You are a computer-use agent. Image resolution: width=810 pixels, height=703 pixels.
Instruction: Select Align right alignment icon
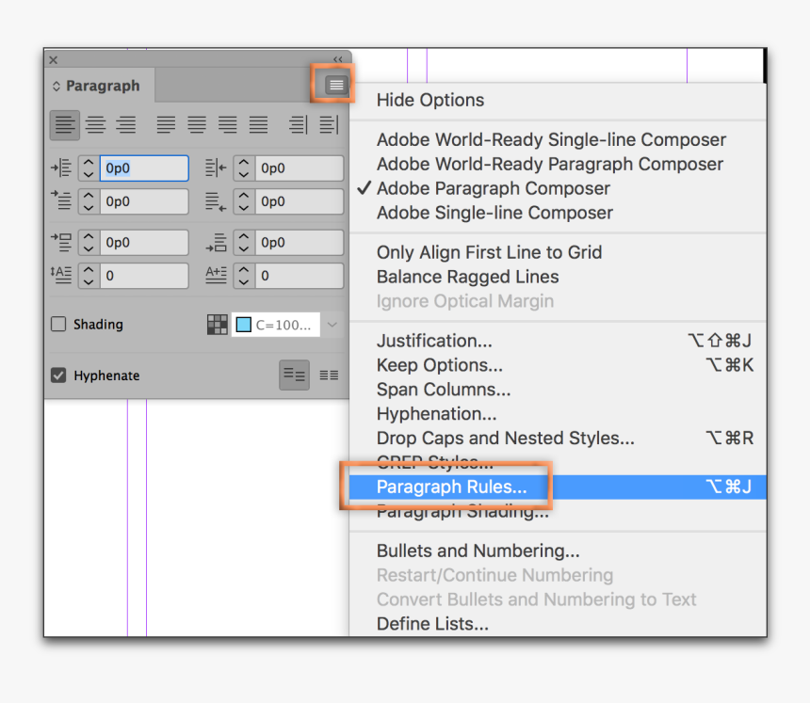click(x=125, y=125)
